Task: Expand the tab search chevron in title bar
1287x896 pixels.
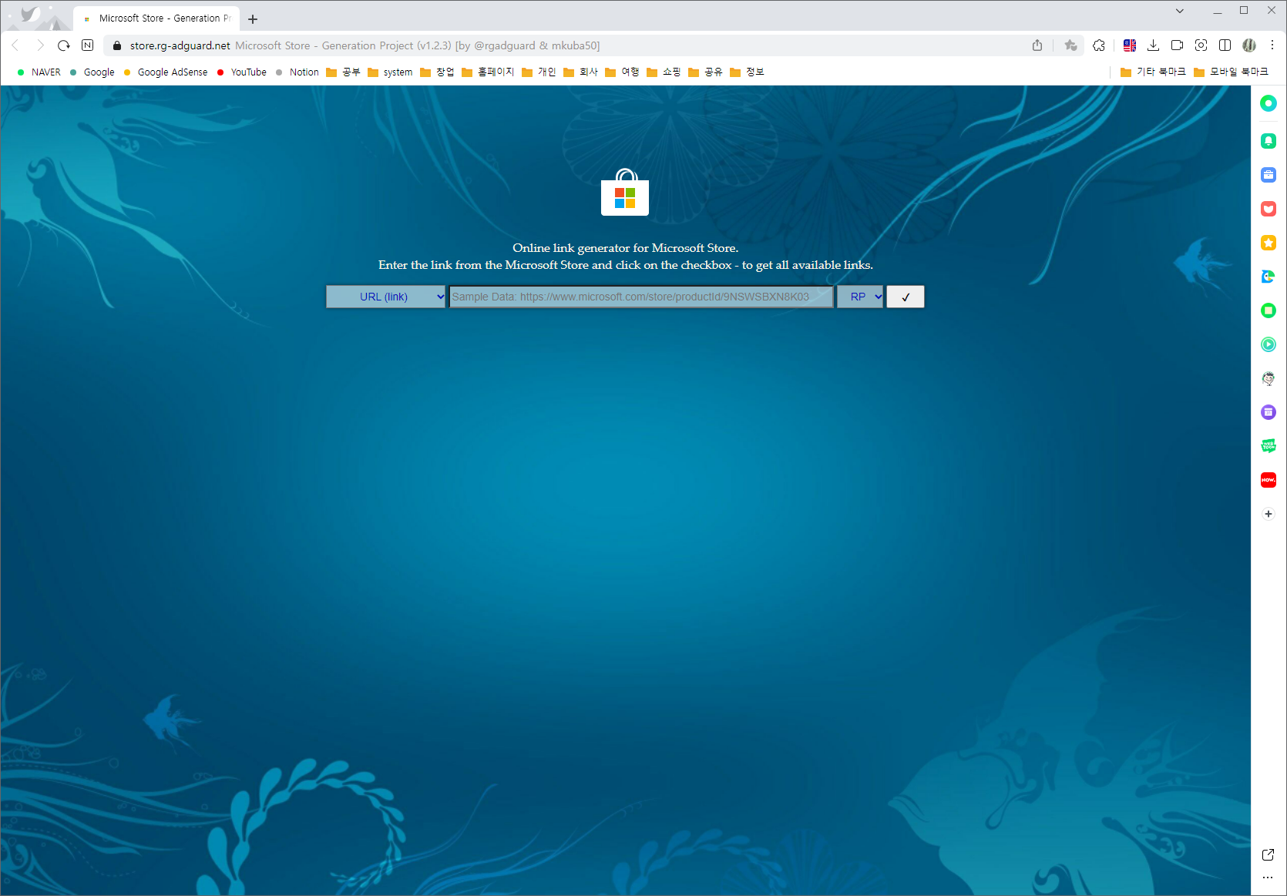Action: click(1179, 11)
